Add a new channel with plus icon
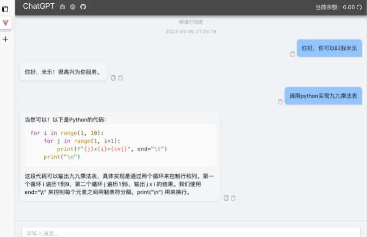This screenshot has height=237, width=367. [6, 39]
